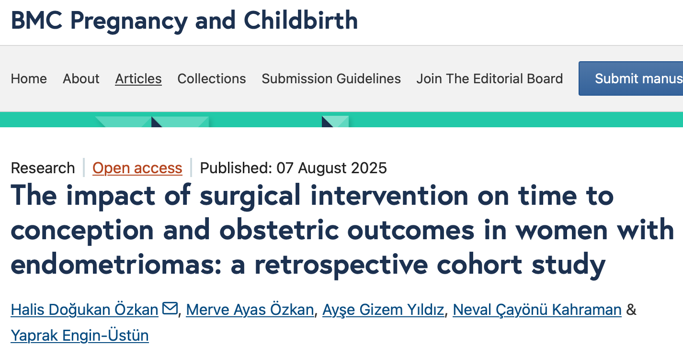Open the BMC Pregnancy and Childbirth journal homepage
Screen dimensions: 683x356
pos(184,21)
